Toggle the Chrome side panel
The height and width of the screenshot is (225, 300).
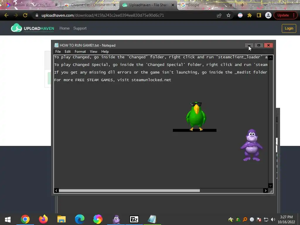[x=259, y=15]
